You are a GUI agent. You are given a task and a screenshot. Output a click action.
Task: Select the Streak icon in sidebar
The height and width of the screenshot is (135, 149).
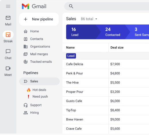pos(8,35)
